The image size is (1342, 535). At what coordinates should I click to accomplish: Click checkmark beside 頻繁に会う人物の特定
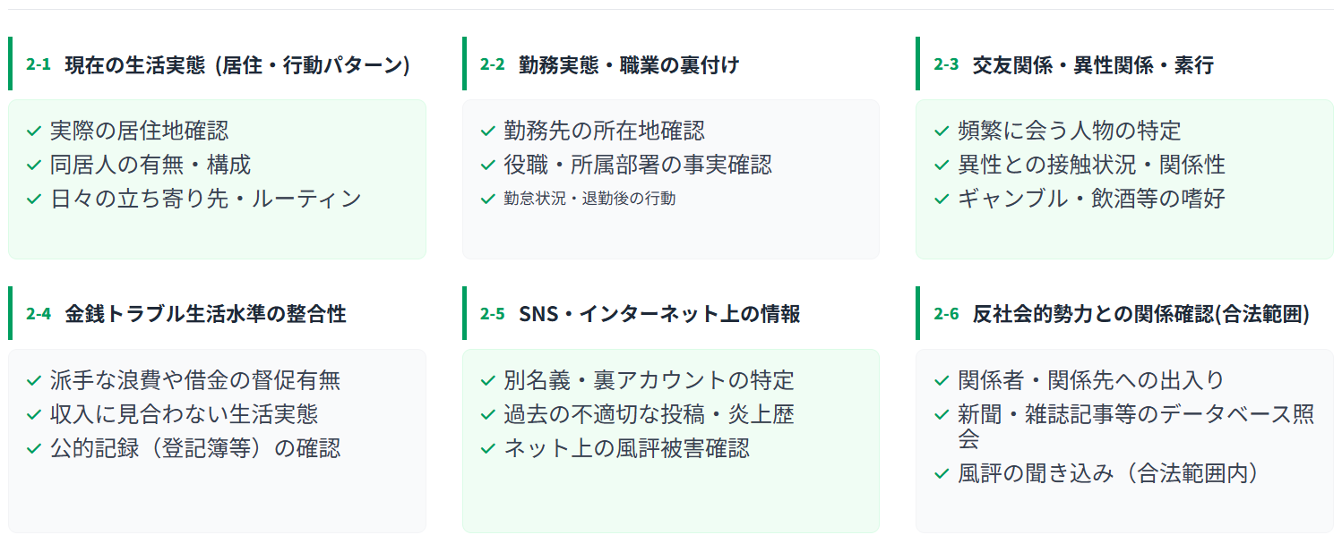coord(942,132)
